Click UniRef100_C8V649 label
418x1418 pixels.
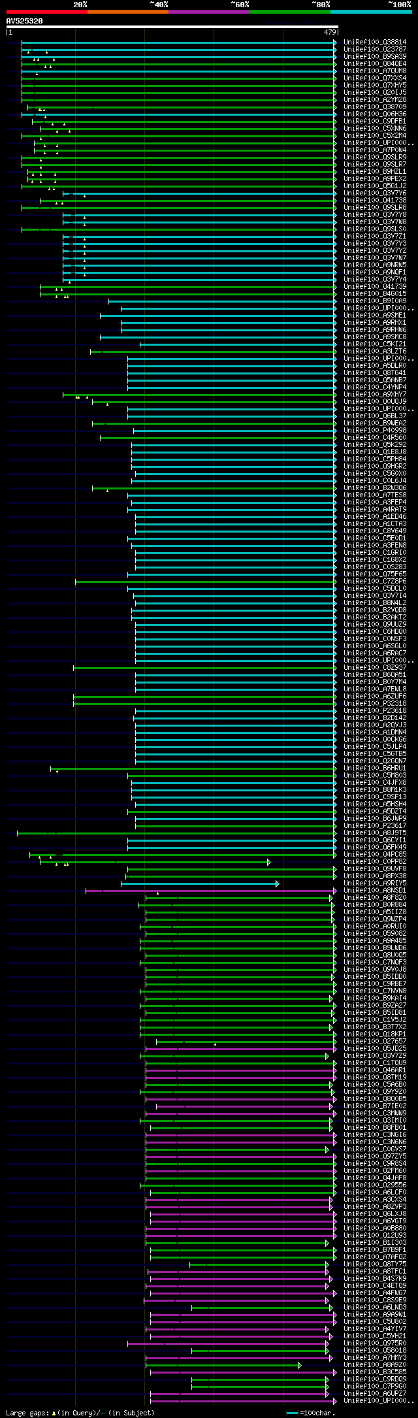[375, 531]
